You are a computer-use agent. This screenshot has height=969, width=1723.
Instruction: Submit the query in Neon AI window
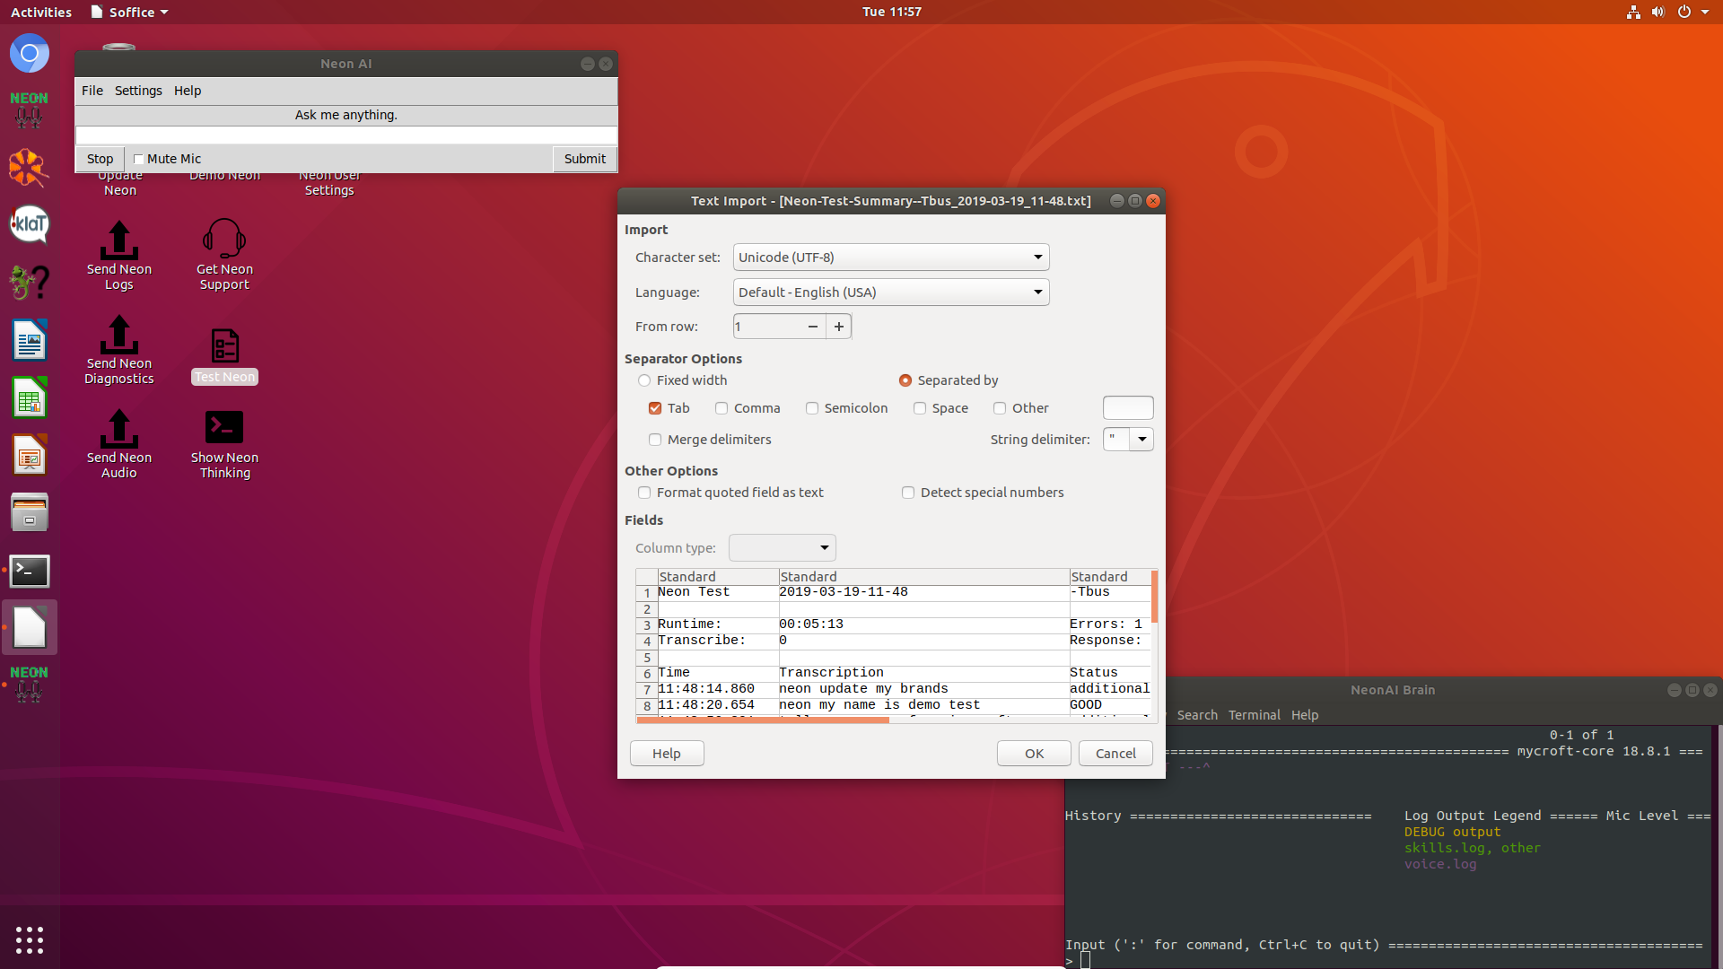point(585,159)
